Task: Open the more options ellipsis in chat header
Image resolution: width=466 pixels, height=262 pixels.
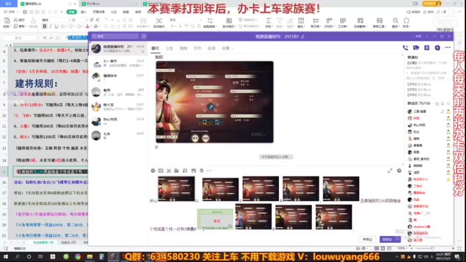Action: pos(447,48)
